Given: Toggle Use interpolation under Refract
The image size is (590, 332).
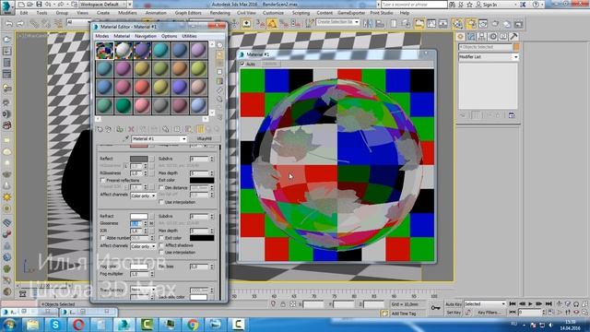Looking at the screenshot, I should [161, 253].
